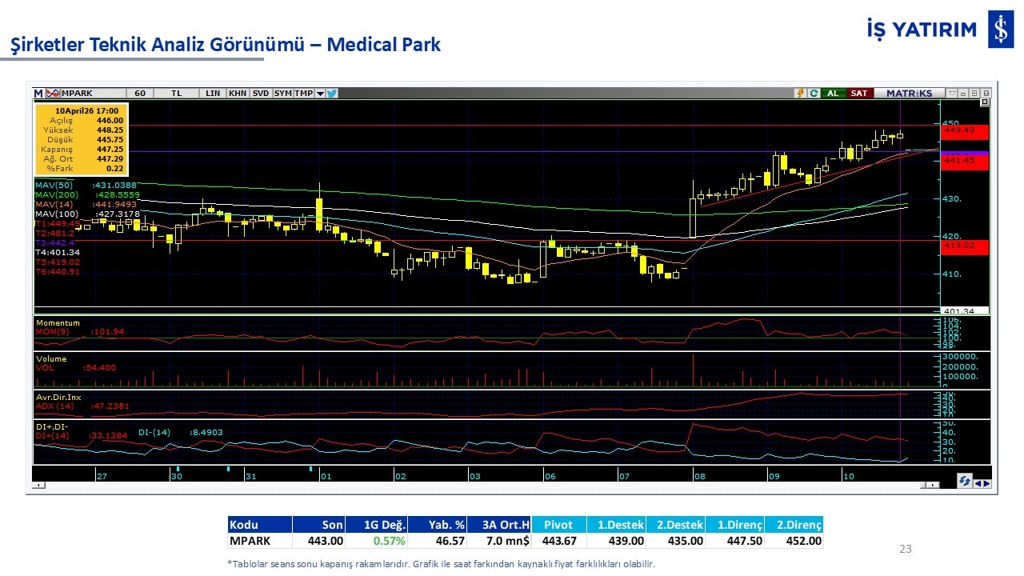Toggle the SVD option in toolbar

tap(261, 94)
